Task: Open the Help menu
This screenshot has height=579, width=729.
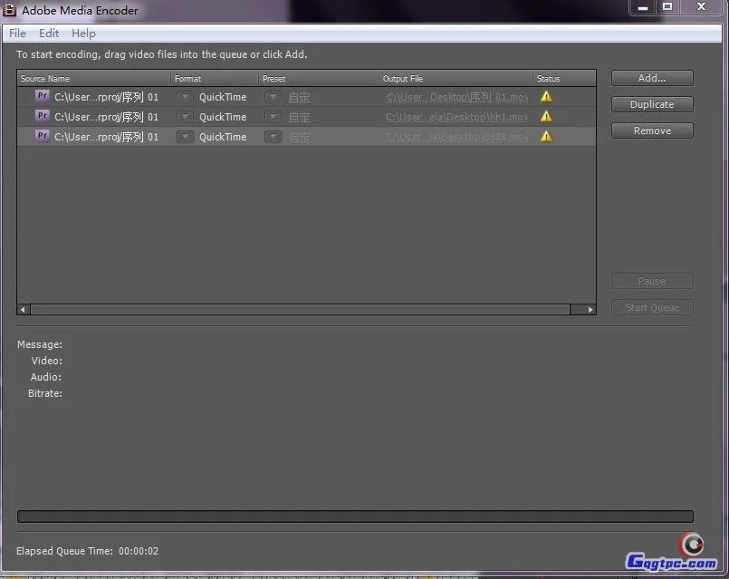Action: pos(83,34)
